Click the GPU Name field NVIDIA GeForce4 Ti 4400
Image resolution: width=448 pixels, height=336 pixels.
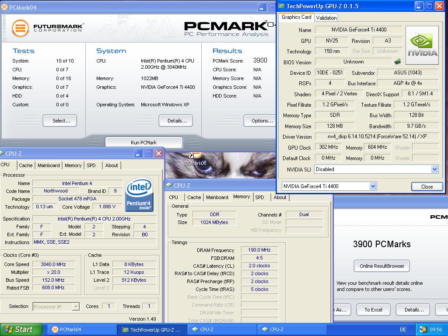pos(359,30)
